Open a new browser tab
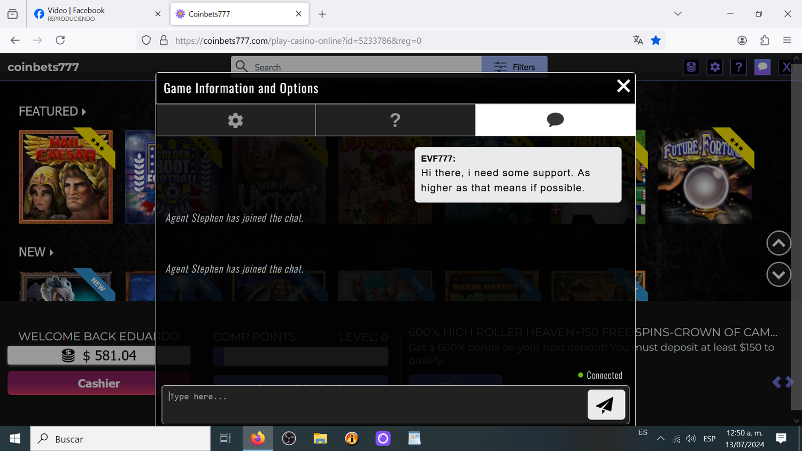This screenshot has height=451, width=802. click(x=322, y=14)
